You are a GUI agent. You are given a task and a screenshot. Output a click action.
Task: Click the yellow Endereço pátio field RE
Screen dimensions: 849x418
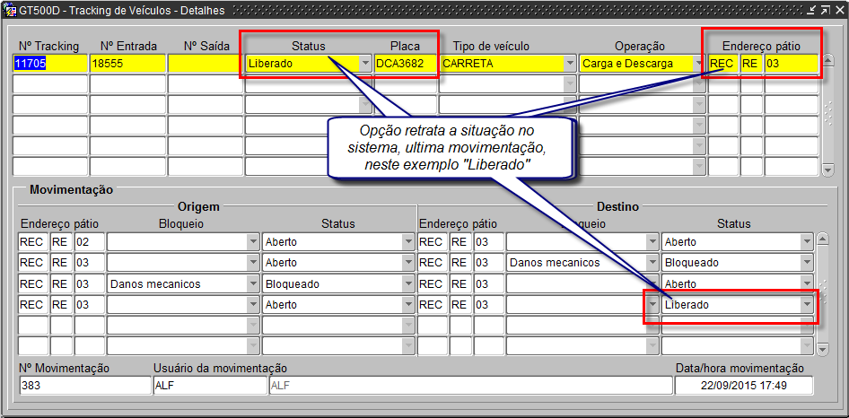[751, 64]
